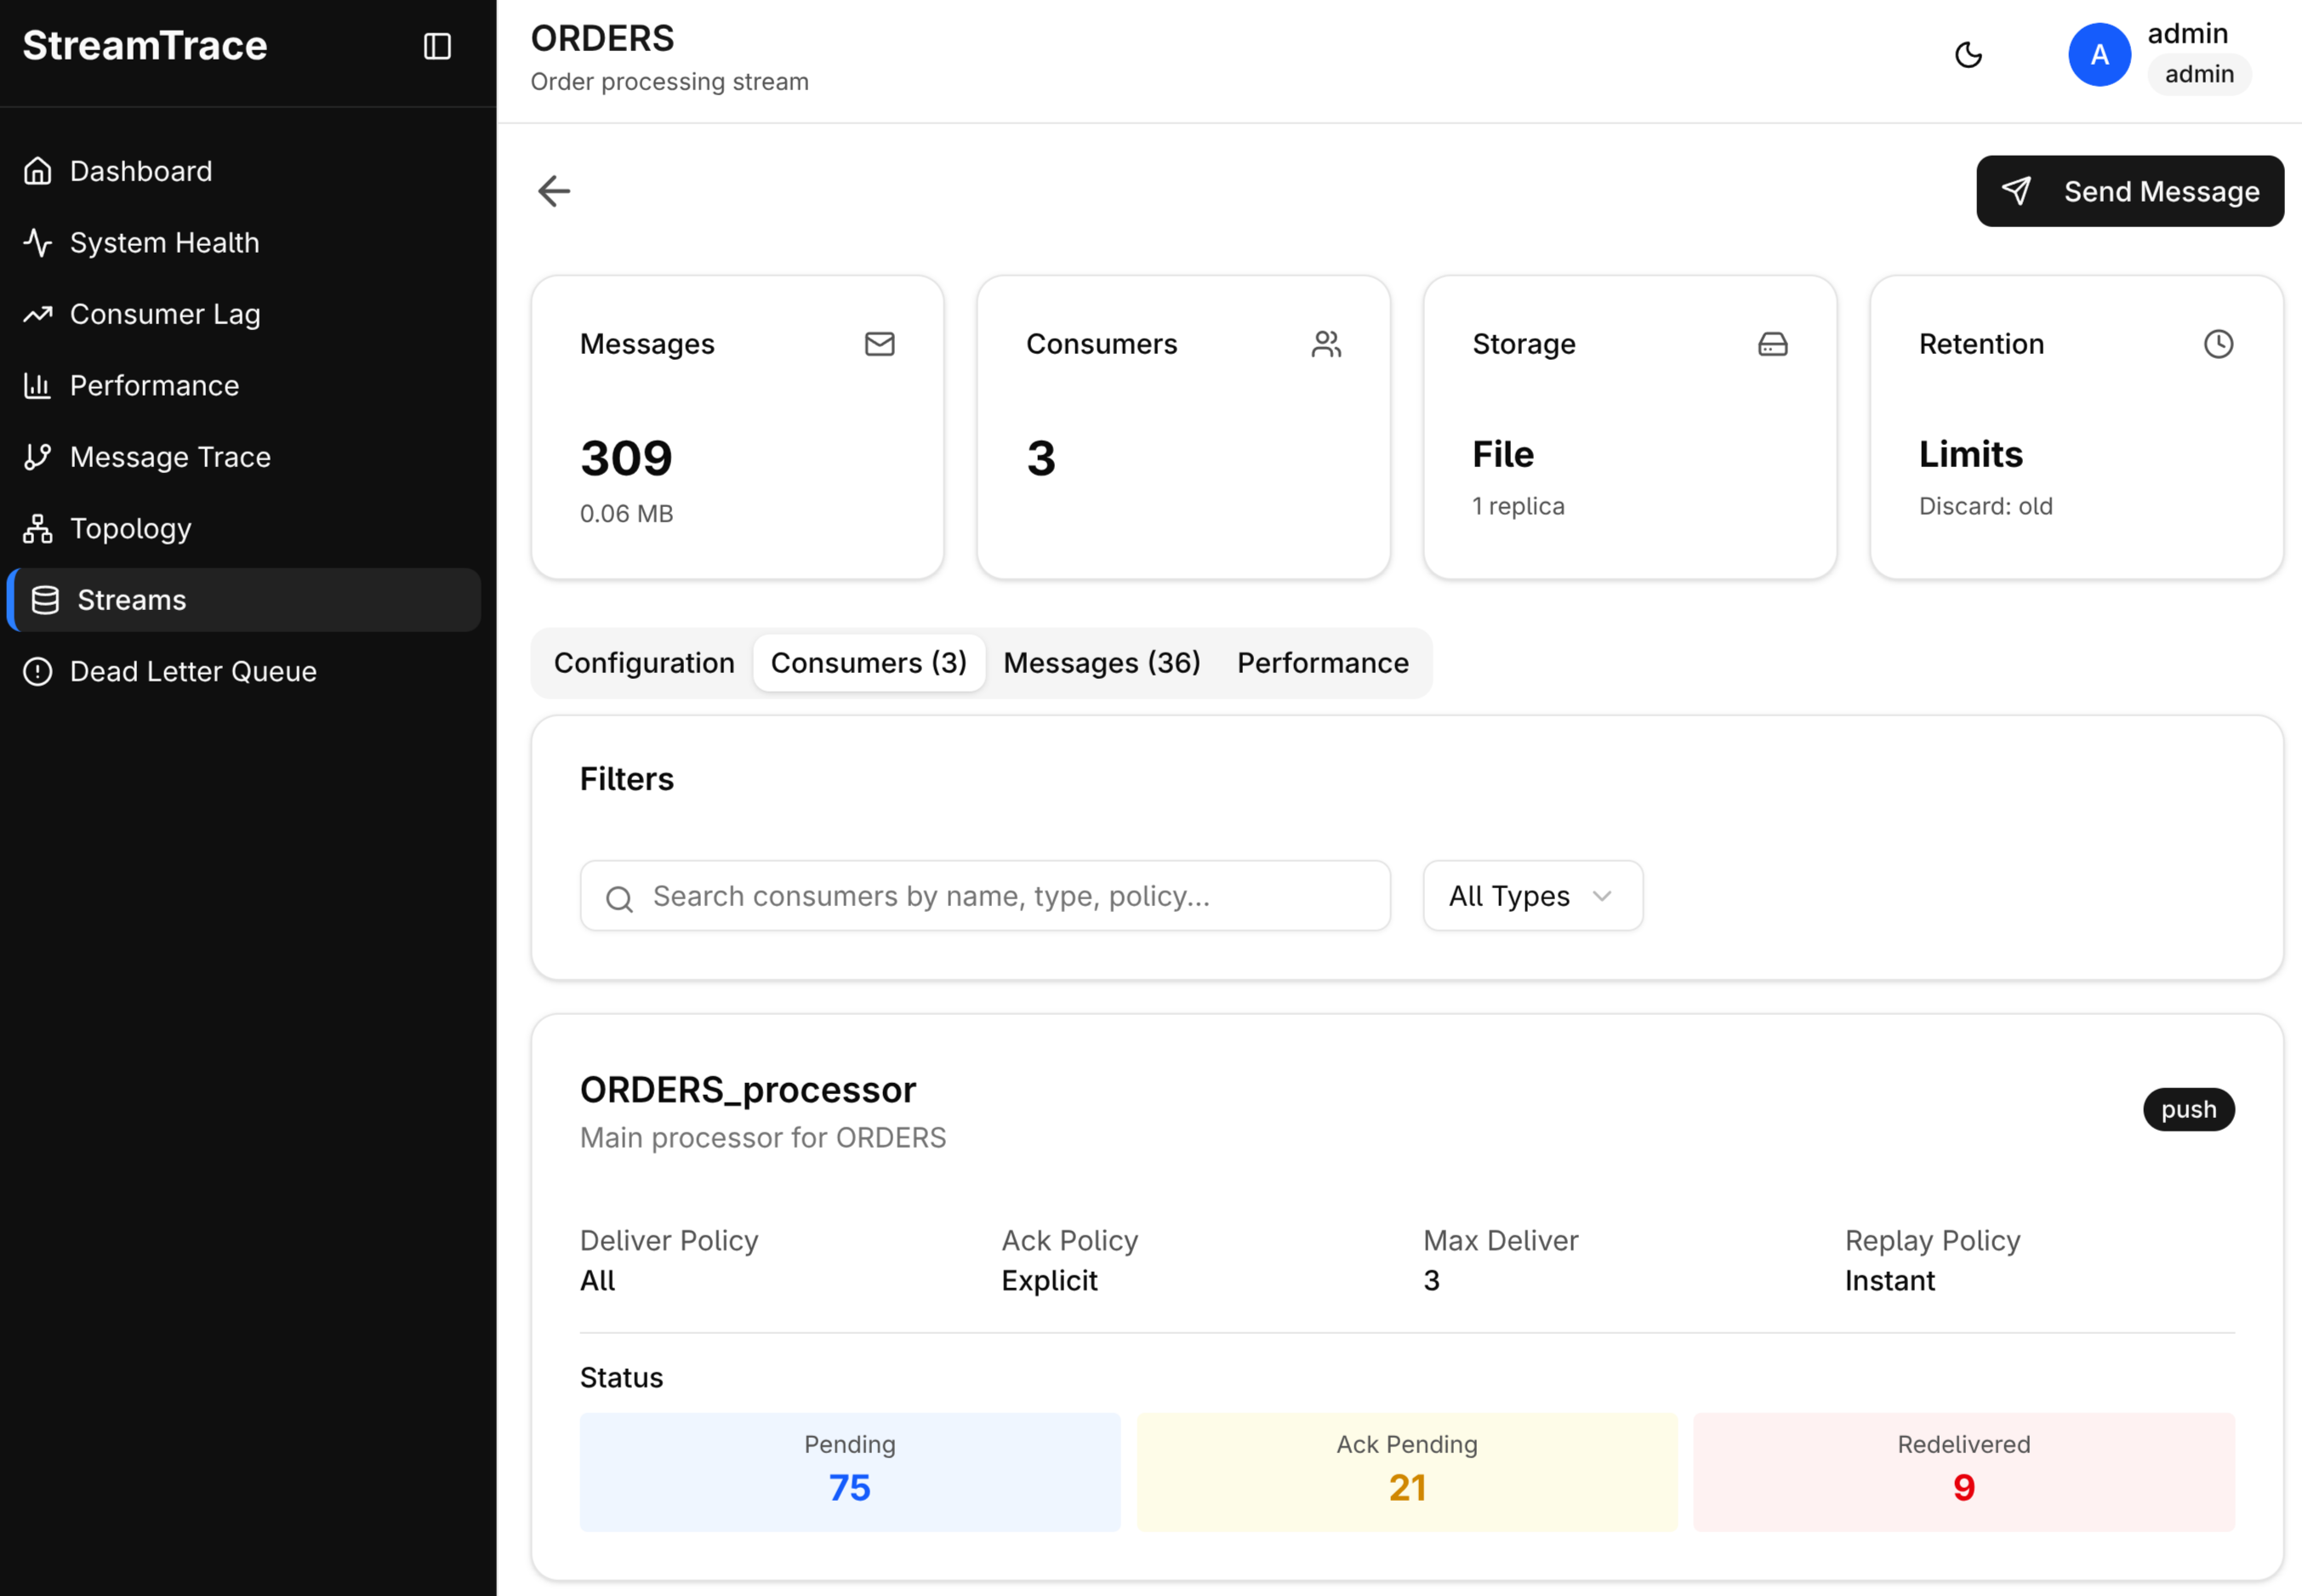Click the Pending 75 status bar

(x=849, y=1471)
